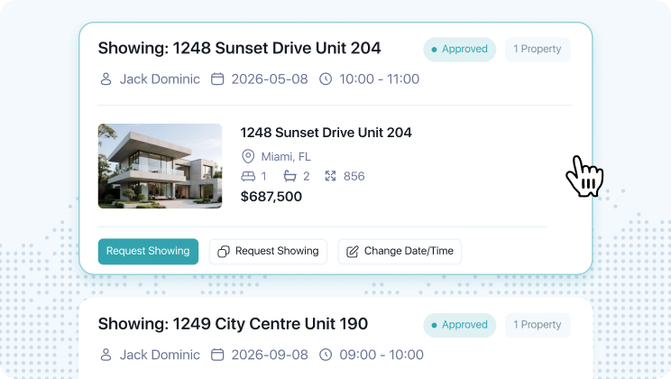Click the 1248 Sunset Drive Unit 204 property title

click(x=326, y=133)
